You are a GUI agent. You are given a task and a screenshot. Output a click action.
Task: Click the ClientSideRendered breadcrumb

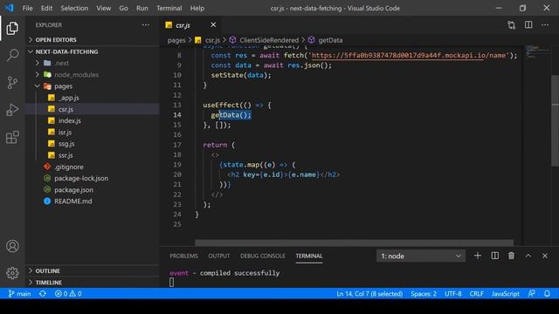click(269, 40)
